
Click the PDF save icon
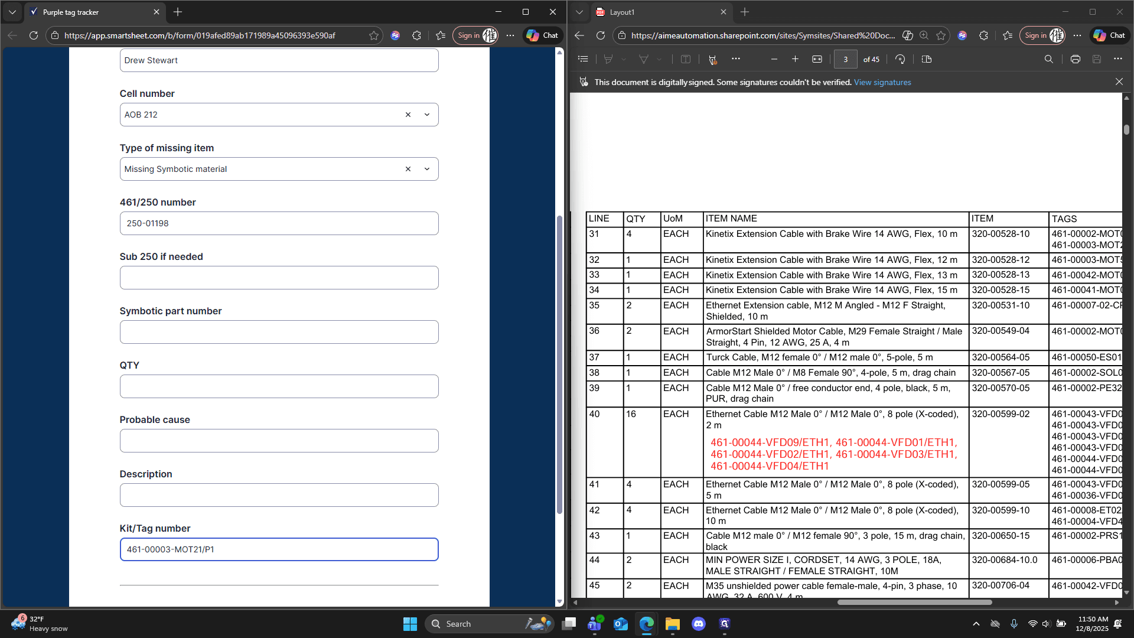(x=1096, y=59)
